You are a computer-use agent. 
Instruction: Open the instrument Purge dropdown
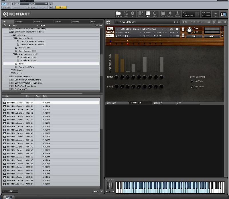174,33
